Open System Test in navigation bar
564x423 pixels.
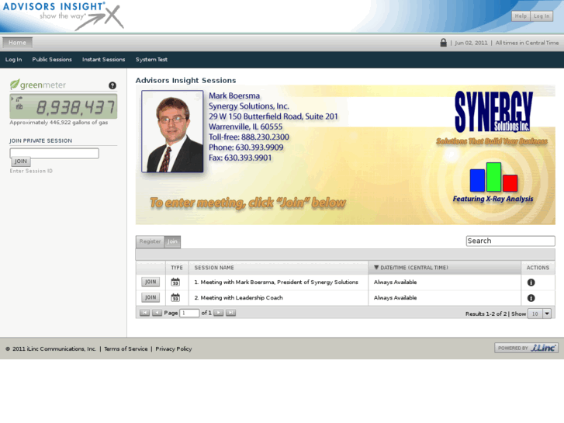coord(151,60)
